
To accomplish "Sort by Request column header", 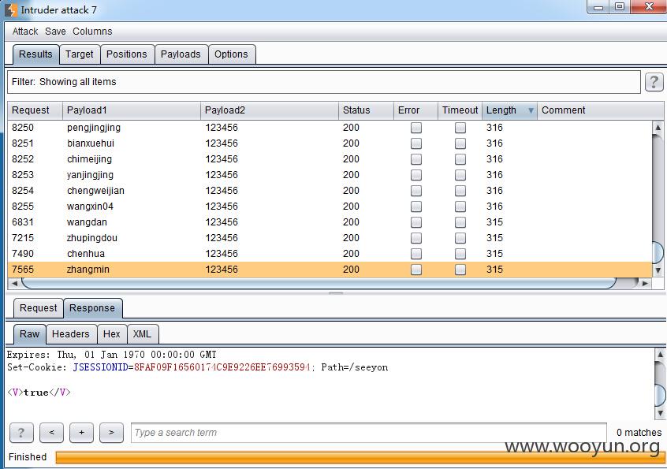I will pos(35,110).
